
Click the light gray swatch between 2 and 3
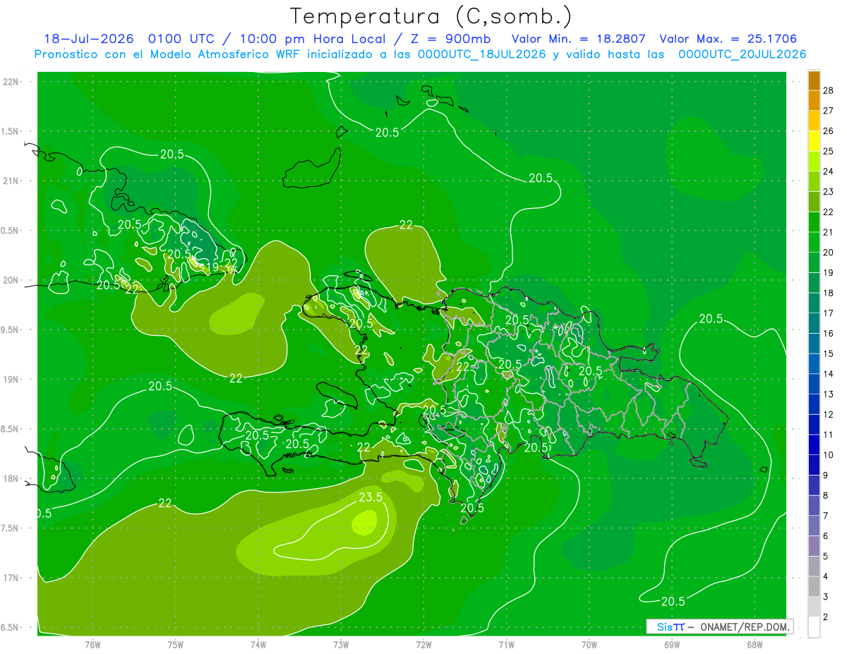point(814,607)
